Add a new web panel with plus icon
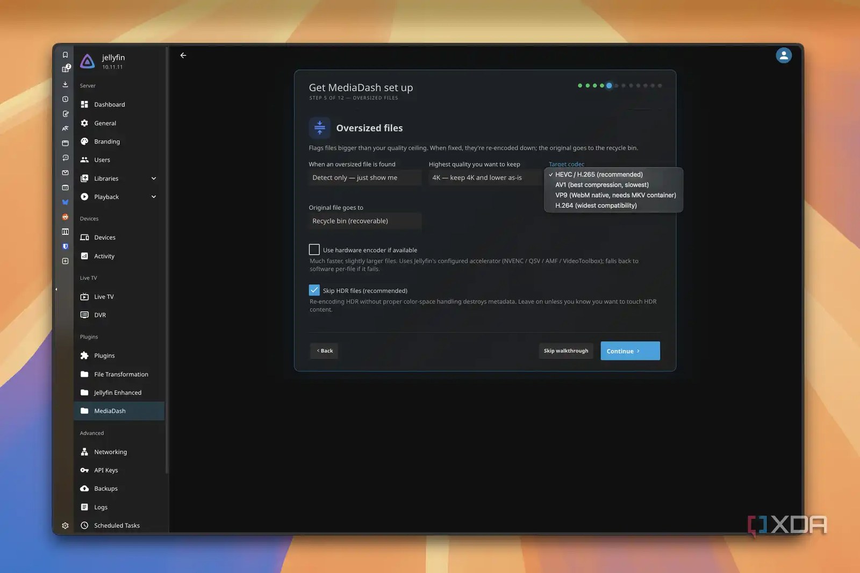 tap(65, 261)
